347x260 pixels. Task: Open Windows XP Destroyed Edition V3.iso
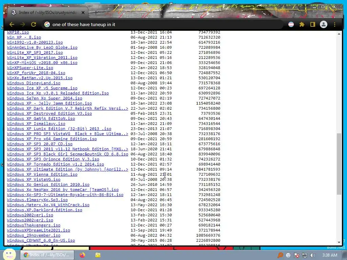[49, 114]
